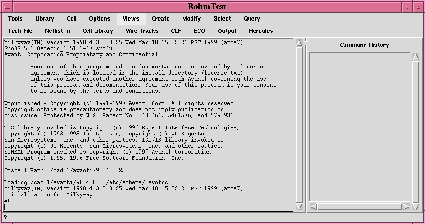
Task: Open the Modify menu
Action: [191, 19]
